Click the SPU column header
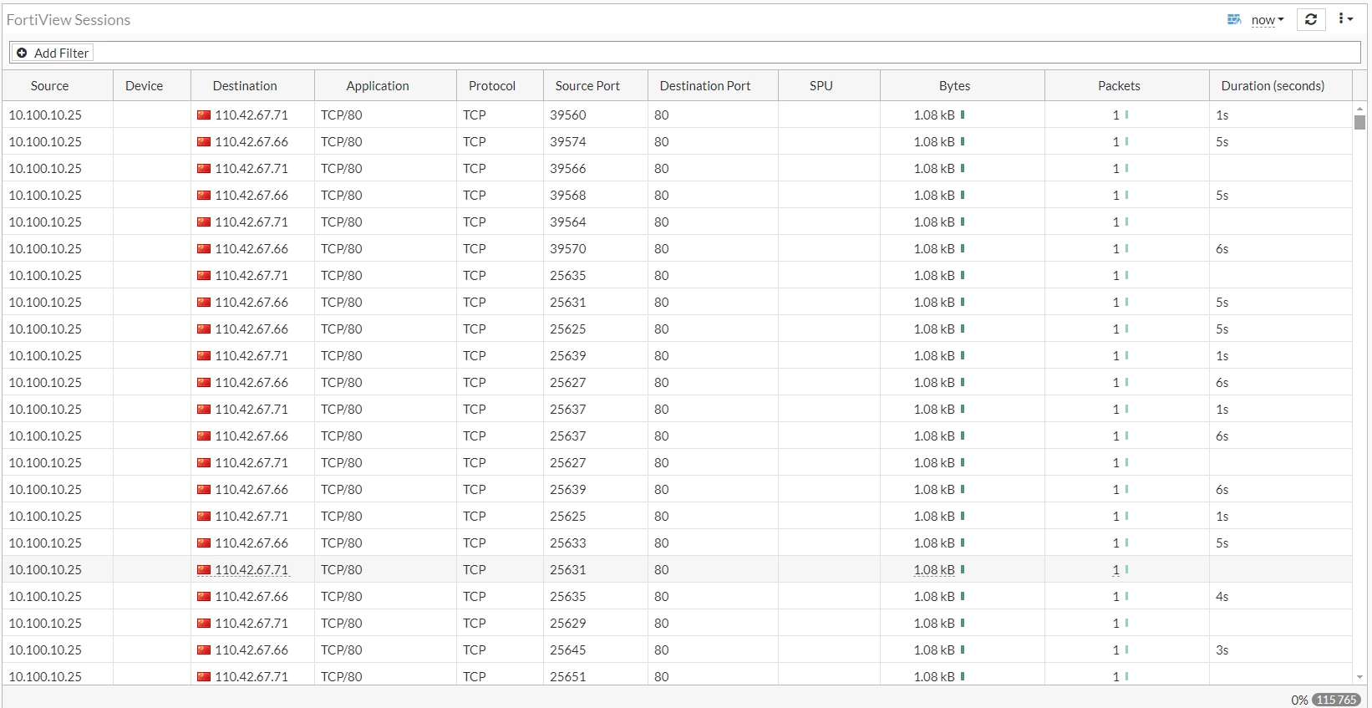 [x=821, y=86]
